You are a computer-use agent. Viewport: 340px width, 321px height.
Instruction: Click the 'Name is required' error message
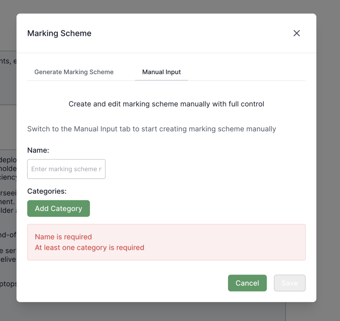(x=63, y=237)
